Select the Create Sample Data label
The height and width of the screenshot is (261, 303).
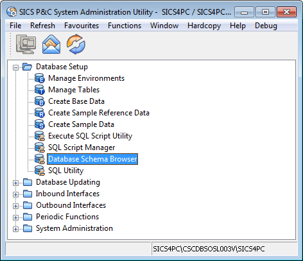[x=81, y=124]
